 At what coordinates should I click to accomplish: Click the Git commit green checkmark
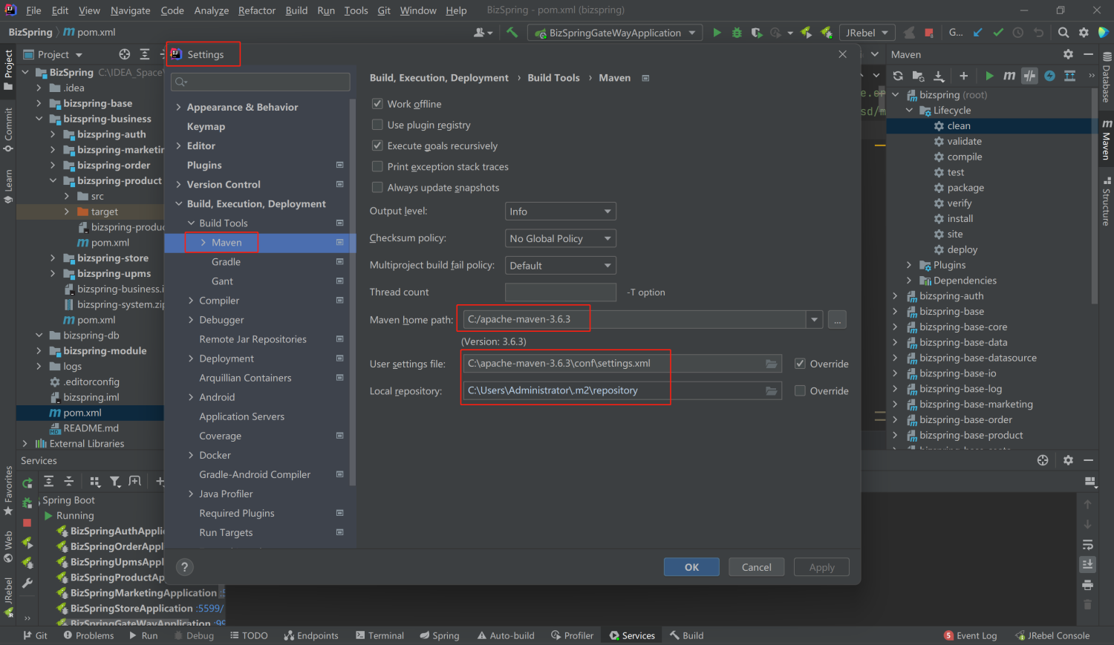pyautogui.click(x=998, y=33)
